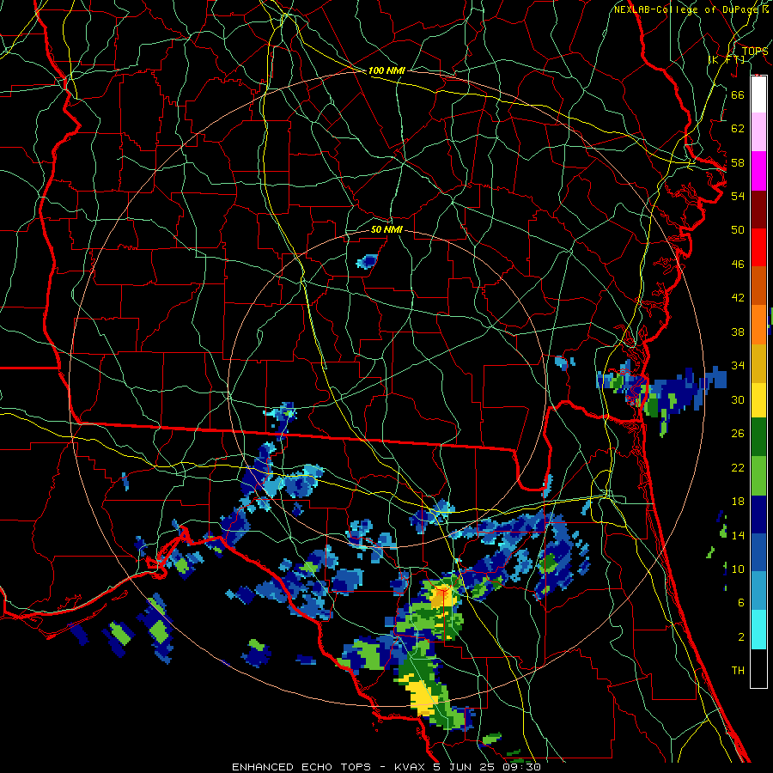Select the cyan swatch near the legend bottom

point(758,630)
